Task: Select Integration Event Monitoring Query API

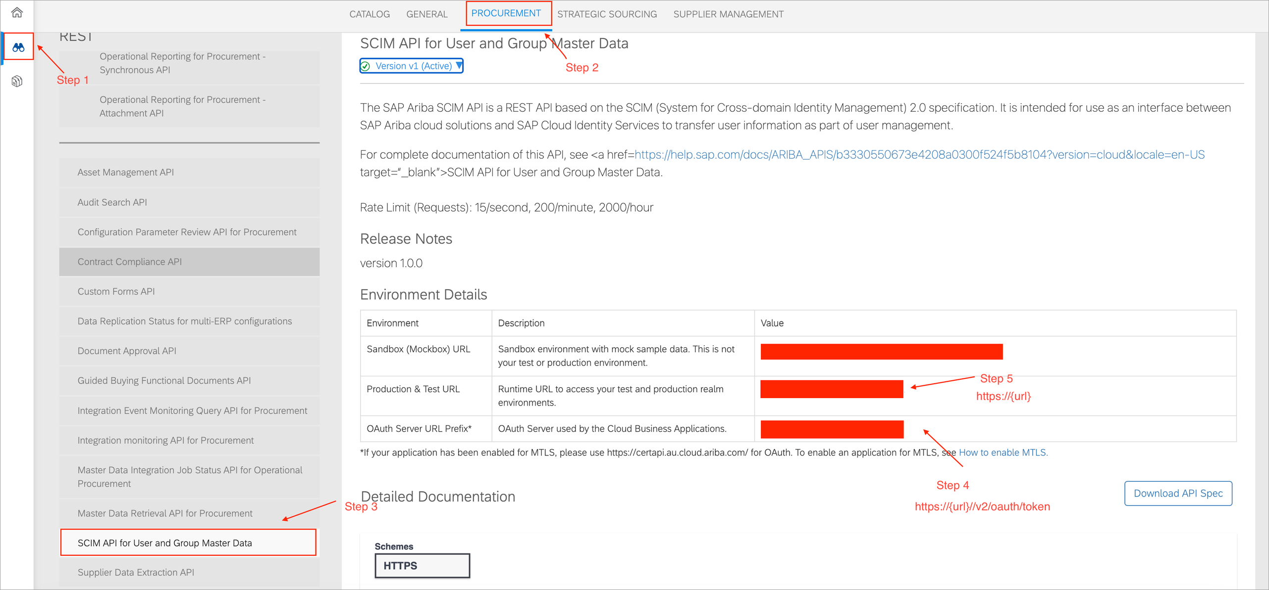Action: 189,410
